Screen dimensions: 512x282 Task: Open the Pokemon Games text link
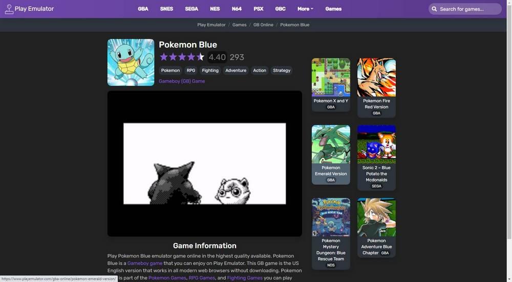(167, 278)
